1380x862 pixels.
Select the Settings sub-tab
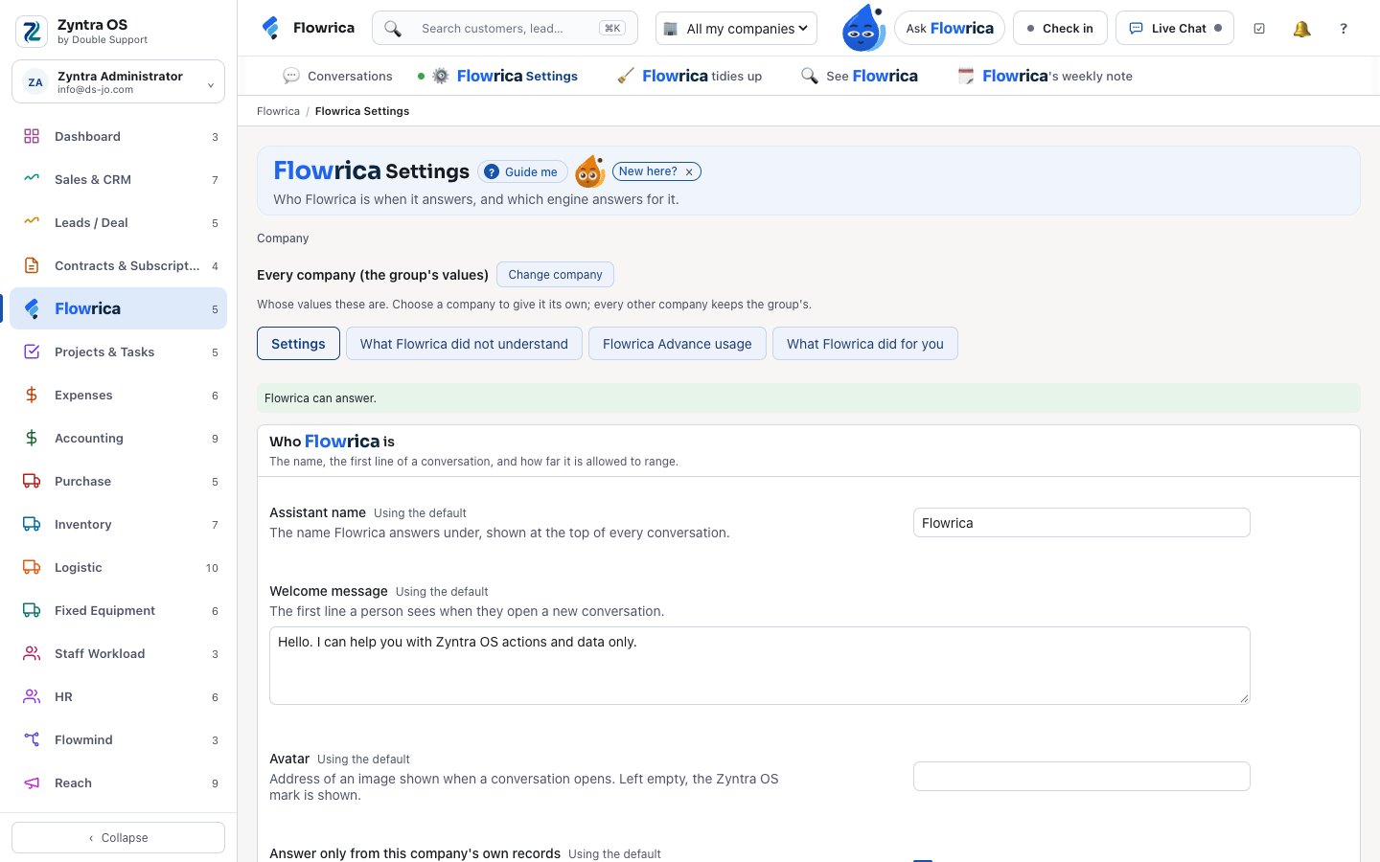[x=298, y=344]
